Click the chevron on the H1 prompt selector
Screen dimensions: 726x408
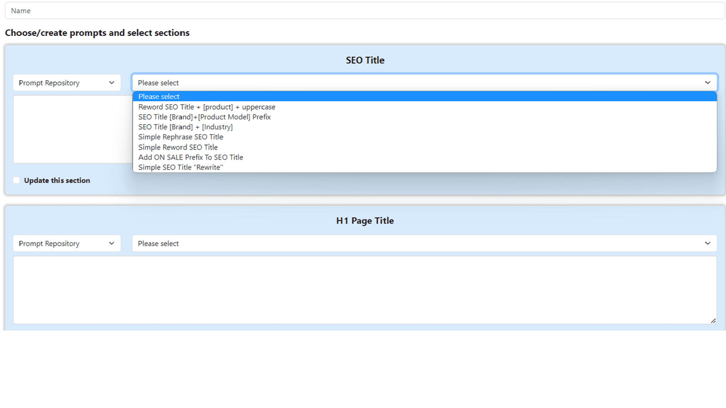click(707, 243)
